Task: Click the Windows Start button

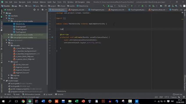Action: coord(3,101)
